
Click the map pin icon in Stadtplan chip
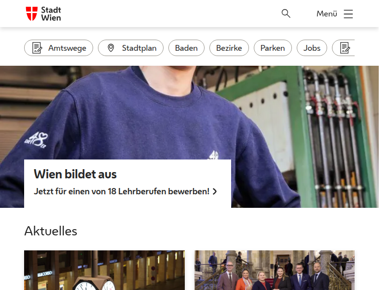(111, 48)
